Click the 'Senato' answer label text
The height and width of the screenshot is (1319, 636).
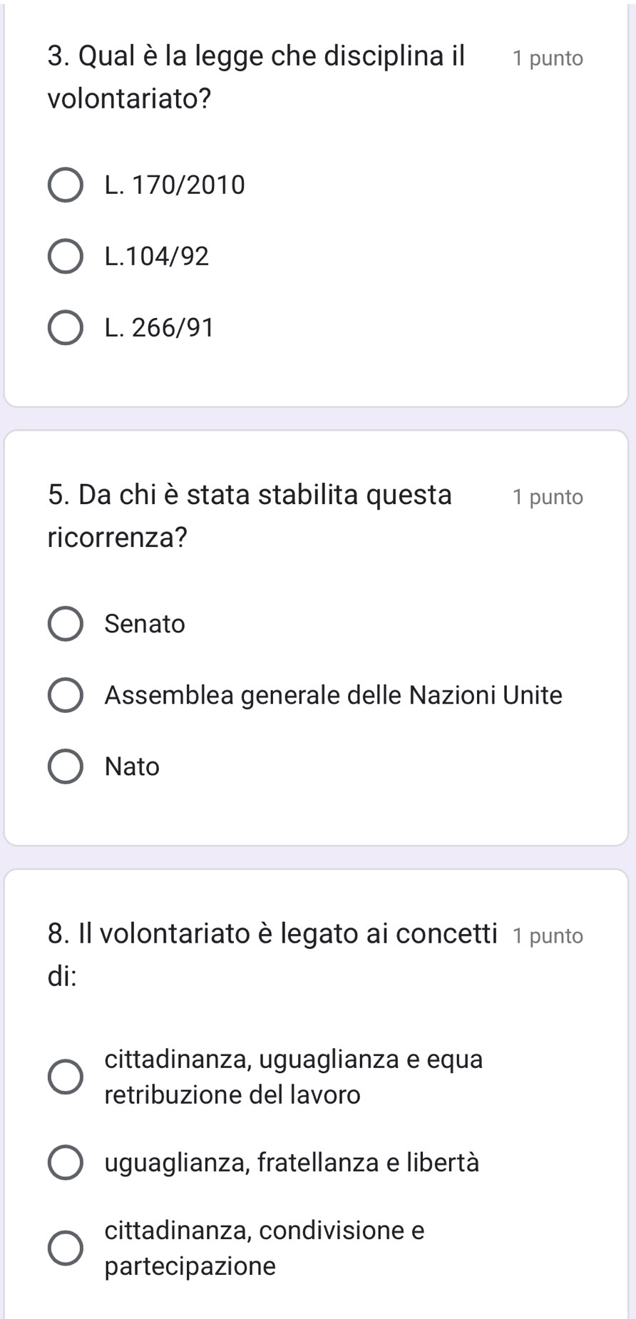click(x=145, y=624)
